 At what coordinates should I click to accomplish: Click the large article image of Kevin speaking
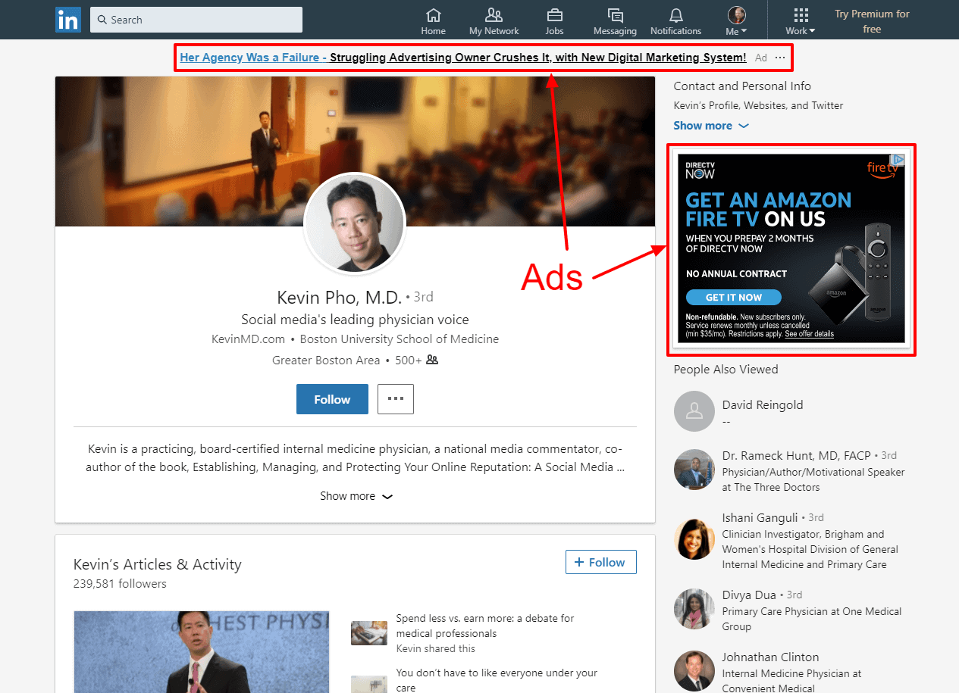202,652
